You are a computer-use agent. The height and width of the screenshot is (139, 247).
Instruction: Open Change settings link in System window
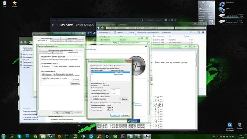[x=137, y=104]
